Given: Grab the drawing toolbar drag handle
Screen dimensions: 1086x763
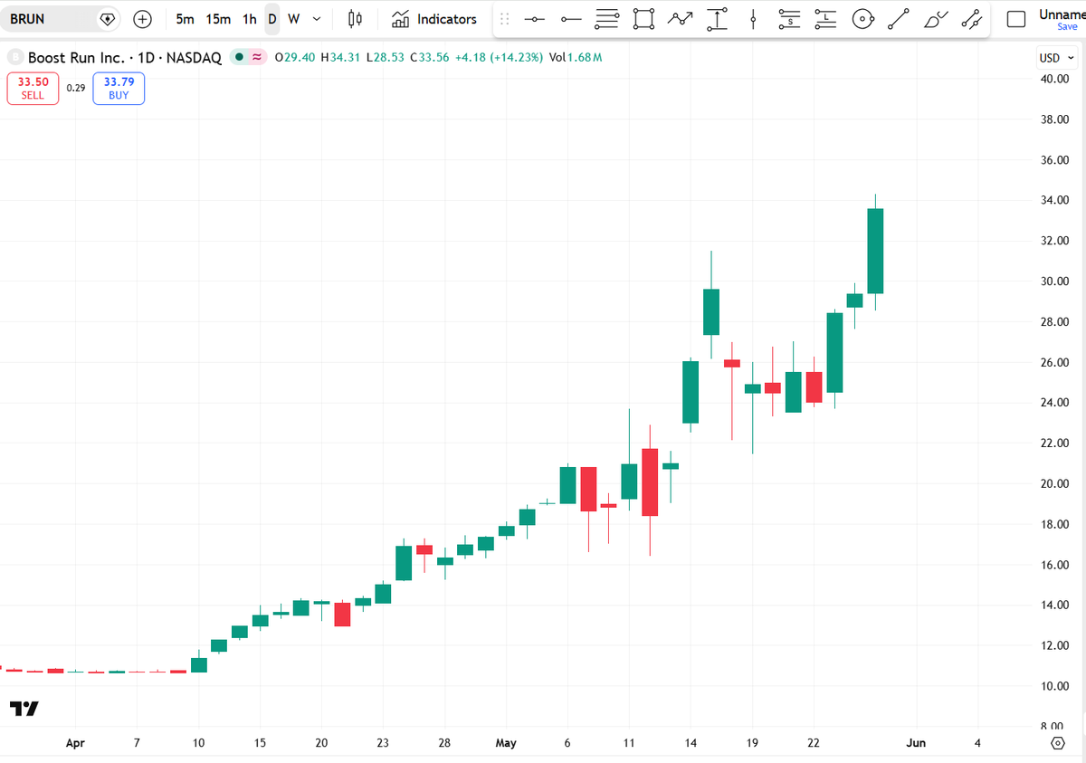Looking at the screenshot, I should pyautogui.click(x=505, y=19).
